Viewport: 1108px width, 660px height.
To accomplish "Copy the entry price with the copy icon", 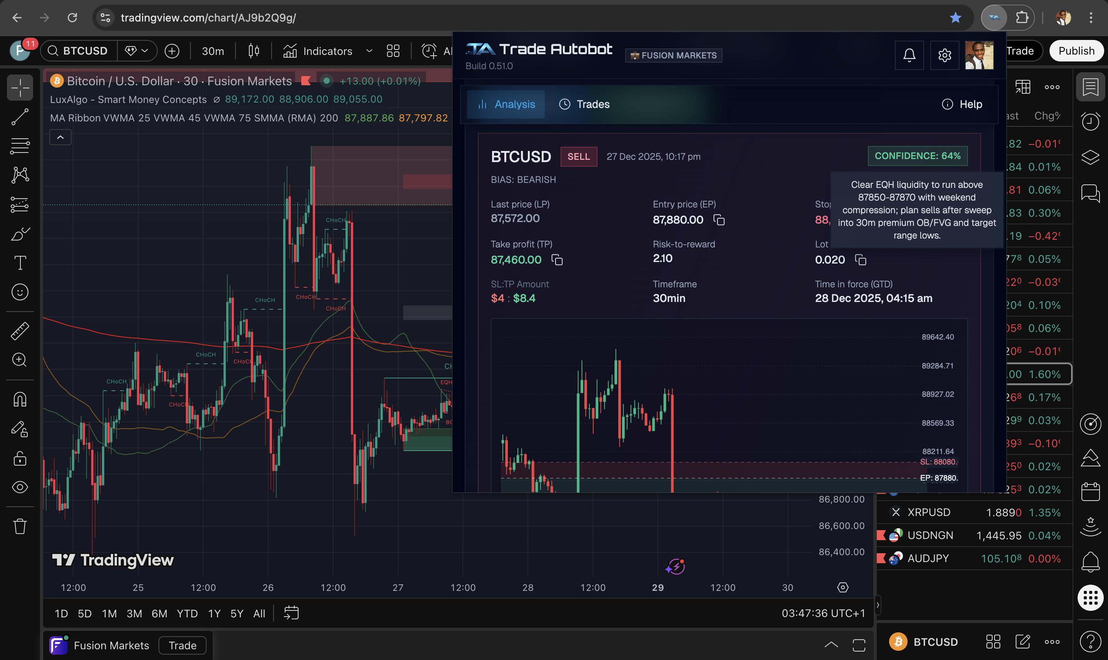I will (x=719, y=220).
